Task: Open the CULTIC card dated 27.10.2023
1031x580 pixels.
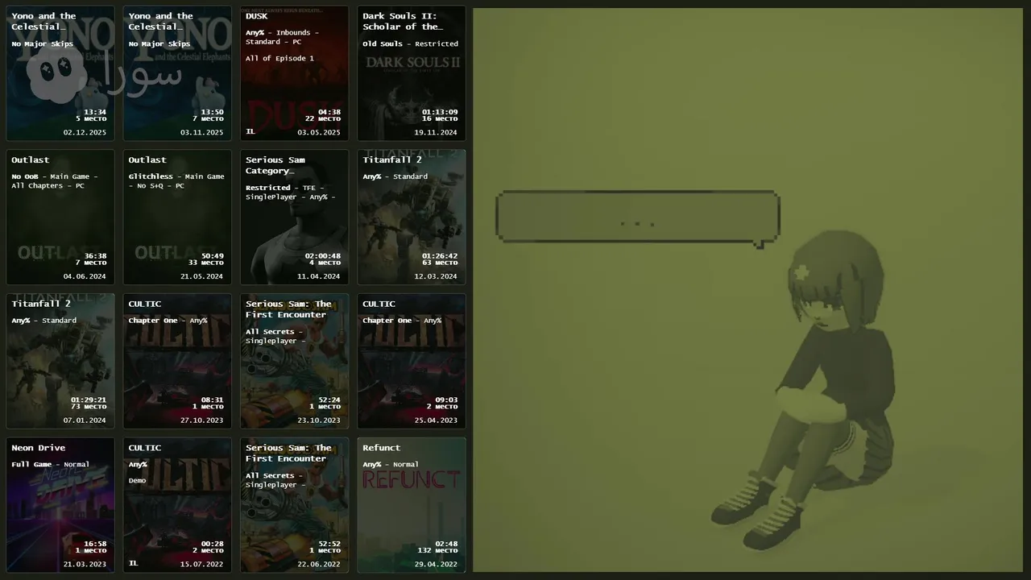Action: (177, 361)
